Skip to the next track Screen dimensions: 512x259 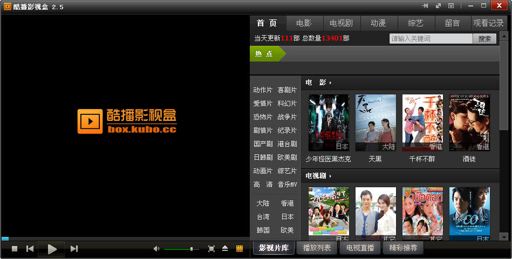coord(74,249)
